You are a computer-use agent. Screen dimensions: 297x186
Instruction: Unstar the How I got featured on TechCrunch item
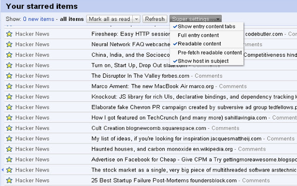pos(9,118)
